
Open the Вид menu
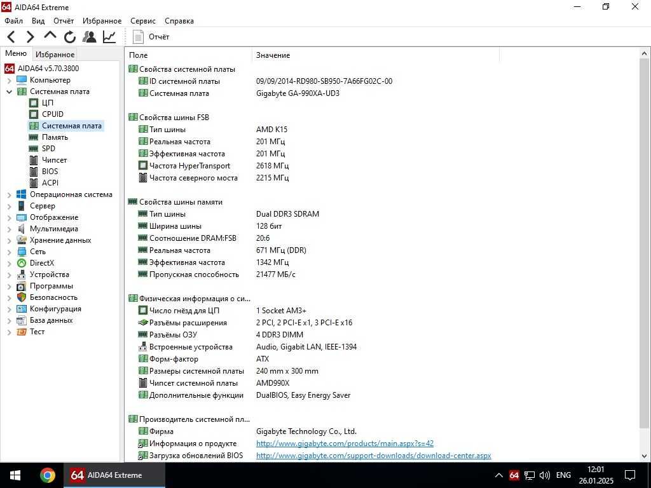tap(38, 21)
